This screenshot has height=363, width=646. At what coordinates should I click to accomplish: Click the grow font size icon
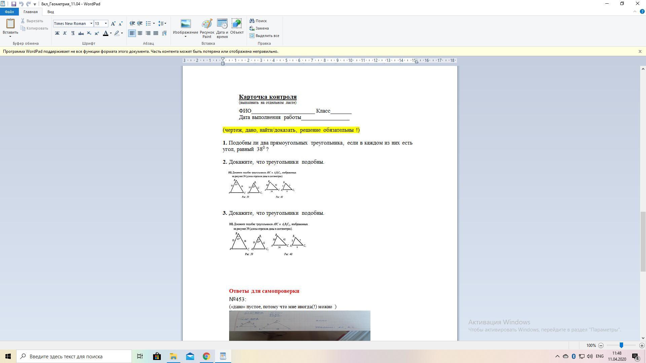pyautogui.click(x=113, y=24)
